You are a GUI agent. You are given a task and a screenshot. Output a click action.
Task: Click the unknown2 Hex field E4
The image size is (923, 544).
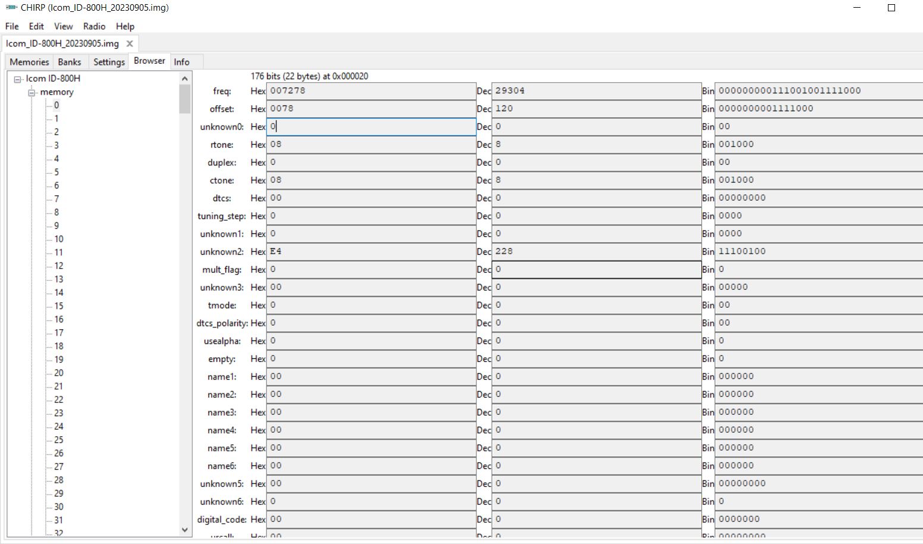coord(371,252)
